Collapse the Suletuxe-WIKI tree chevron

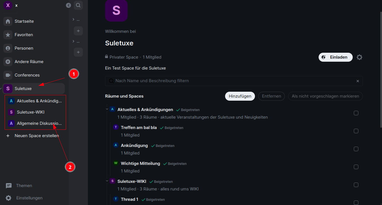tap(107, 181)
